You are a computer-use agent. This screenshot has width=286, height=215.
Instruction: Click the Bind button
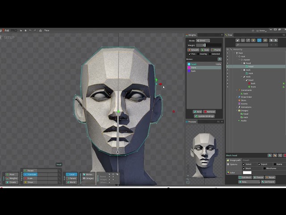coord(198,112)
